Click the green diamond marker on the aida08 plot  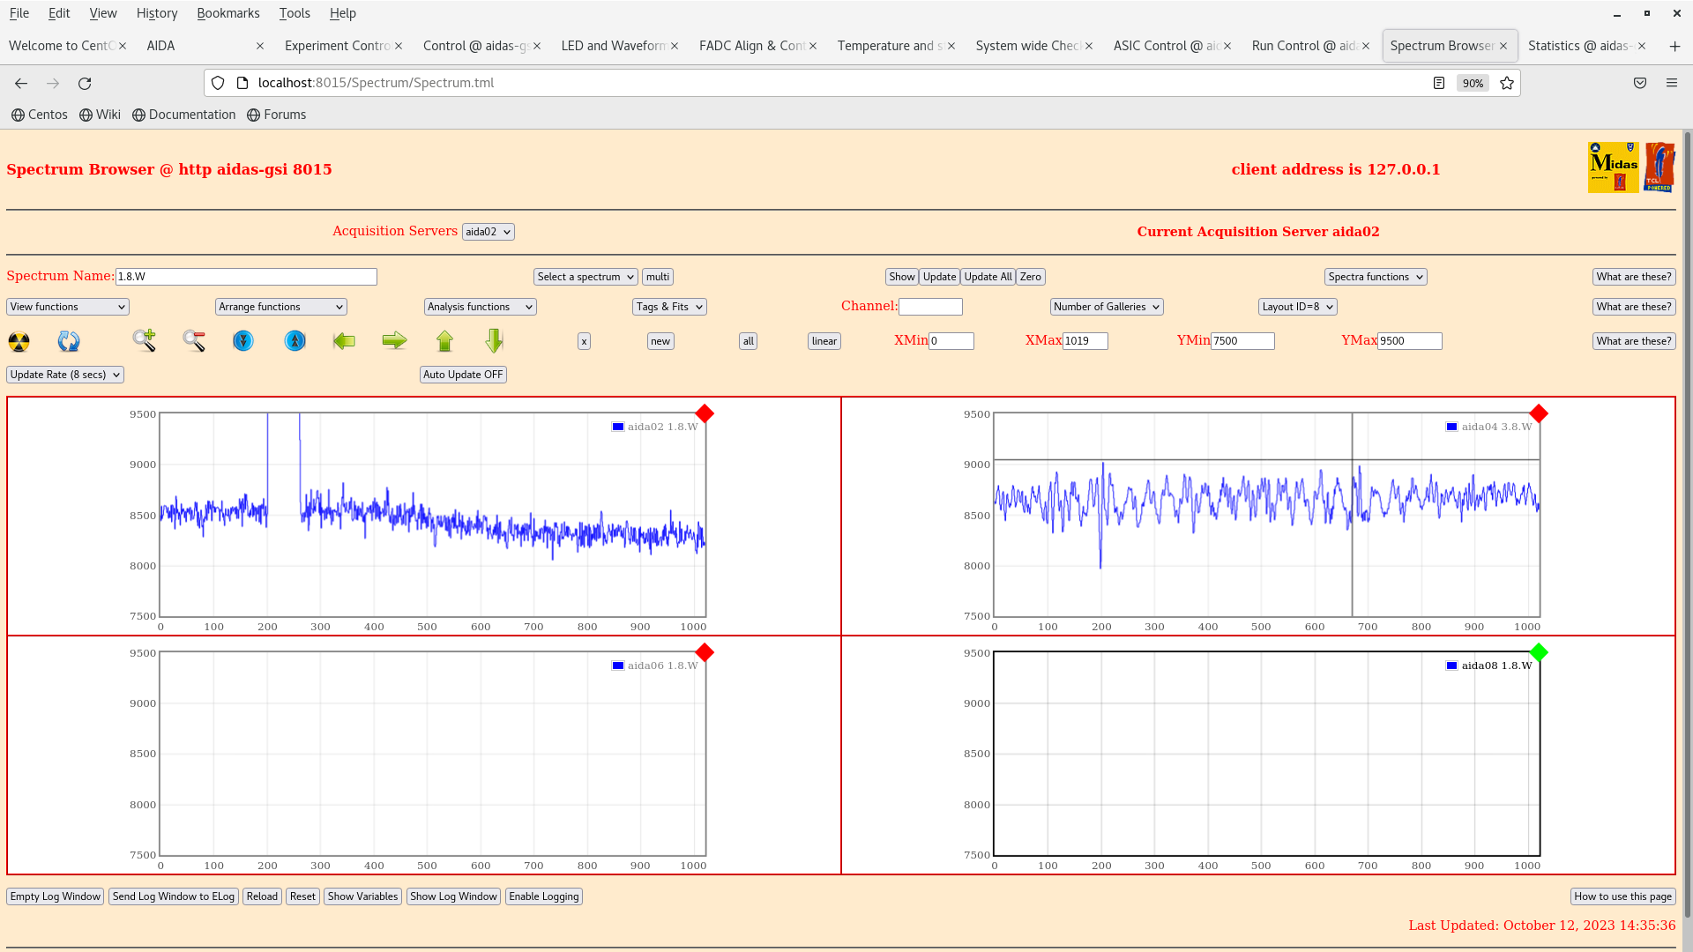pyautogui.click(x=1539, y=652)
